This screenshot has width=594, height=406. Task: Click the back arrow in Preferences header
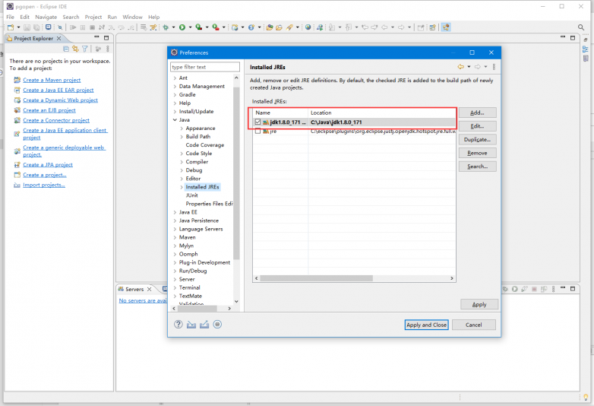(460, 67)
